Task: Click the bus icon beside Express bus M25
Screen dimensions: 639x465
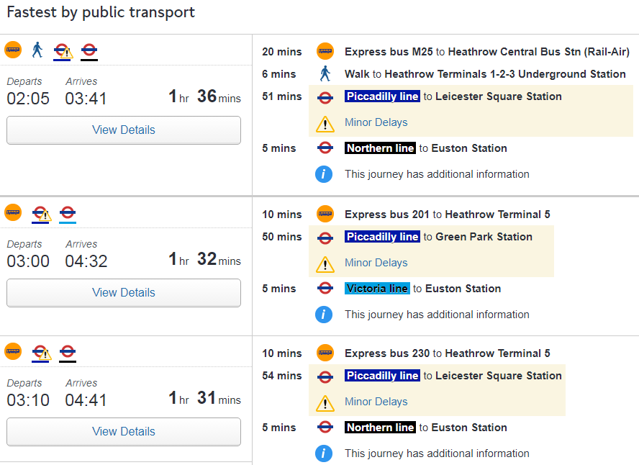Action: coord(325,51)
